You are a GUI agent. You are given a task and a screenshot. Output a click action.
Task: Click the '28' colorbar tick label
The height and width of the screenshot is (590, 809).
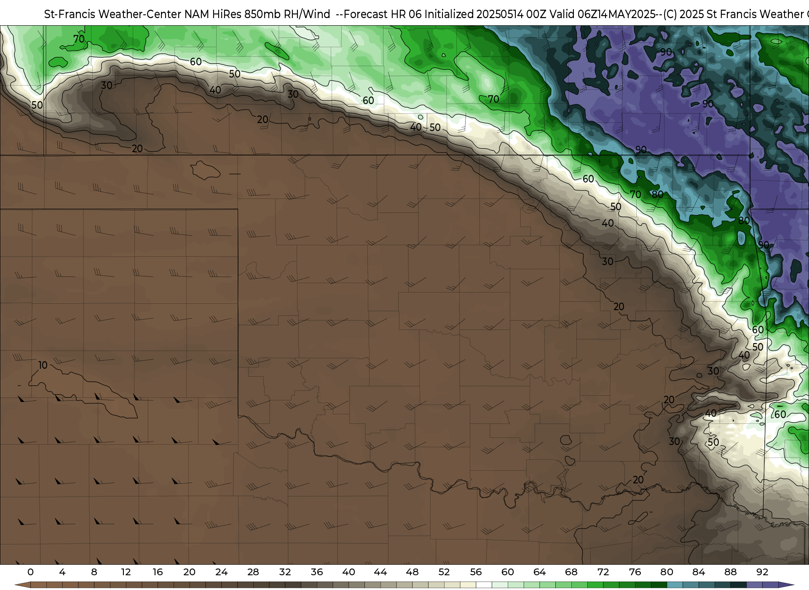pyautogui.click(x=253, y=572)
